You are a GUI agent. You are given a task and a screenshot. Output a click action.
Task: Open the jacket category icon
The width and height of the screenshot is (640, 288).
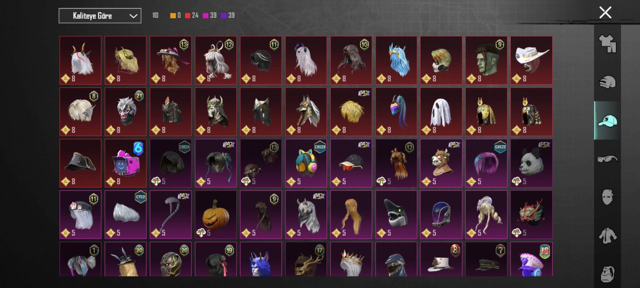click(607, 236)
